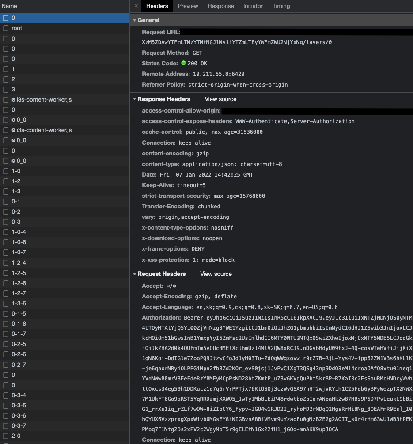
Task: Click the file icon beside request 0-2-6
Action: [6, 354]
